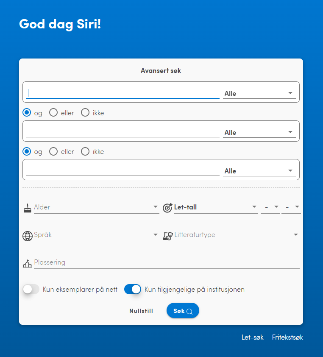
Task: Select 'og' radio above second search field
Action: (x=27, y=112)
